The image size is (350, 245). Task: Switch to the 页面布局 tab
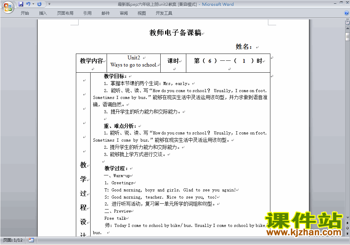pos(65,13)
